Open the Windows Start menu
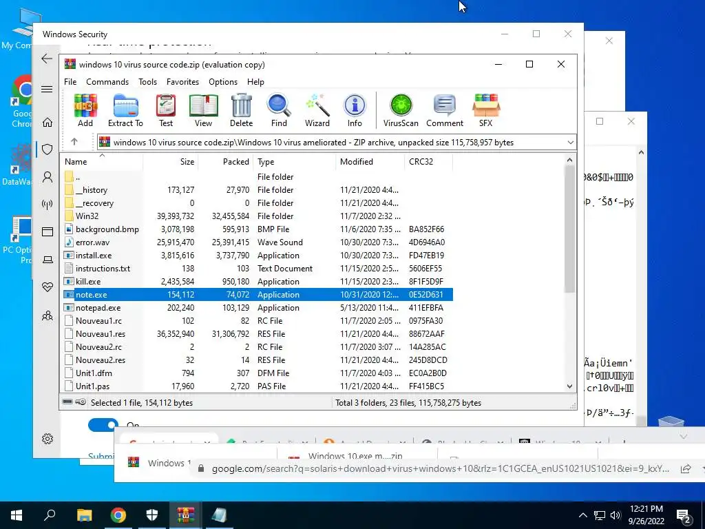The height and width of the screenshot is (529, 705). click(17, 515)
